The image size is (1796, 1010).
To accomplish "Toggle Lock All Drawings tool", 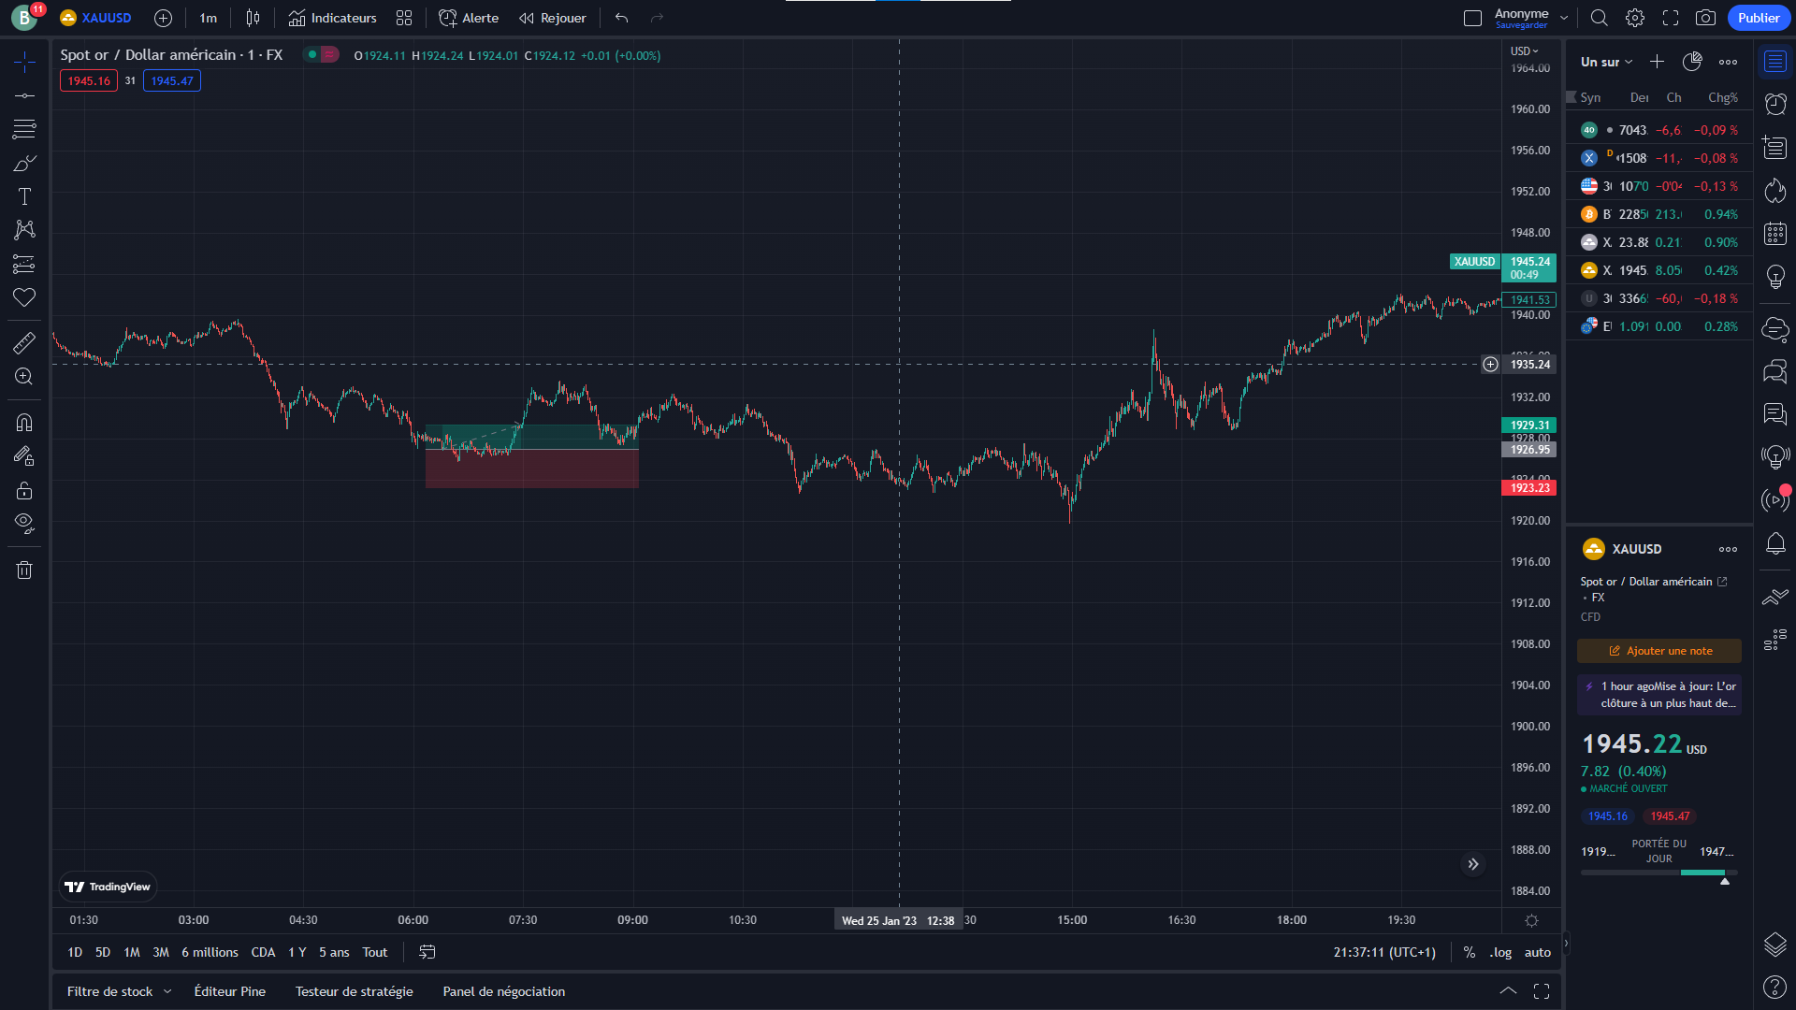I will pos(24,491).
